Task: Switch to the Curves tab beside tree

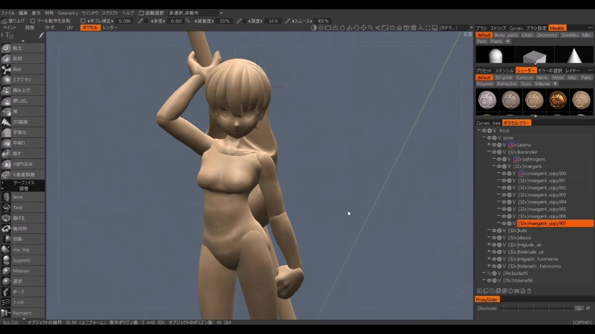Action: (x=483, y=123)
